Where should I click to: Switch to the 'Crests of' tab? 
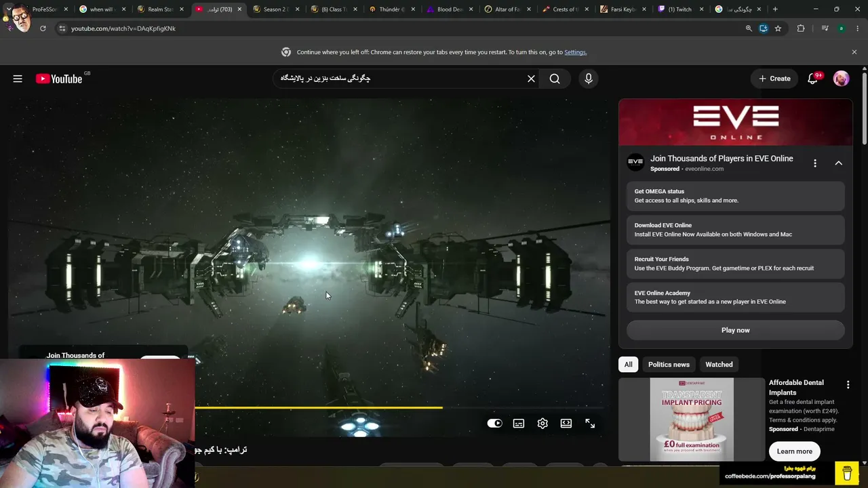pyautogui.click(x=565, y=9)
